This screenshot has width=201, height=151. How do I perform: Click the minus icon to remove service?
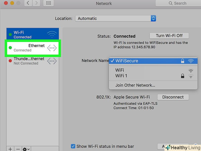[18, 149]
